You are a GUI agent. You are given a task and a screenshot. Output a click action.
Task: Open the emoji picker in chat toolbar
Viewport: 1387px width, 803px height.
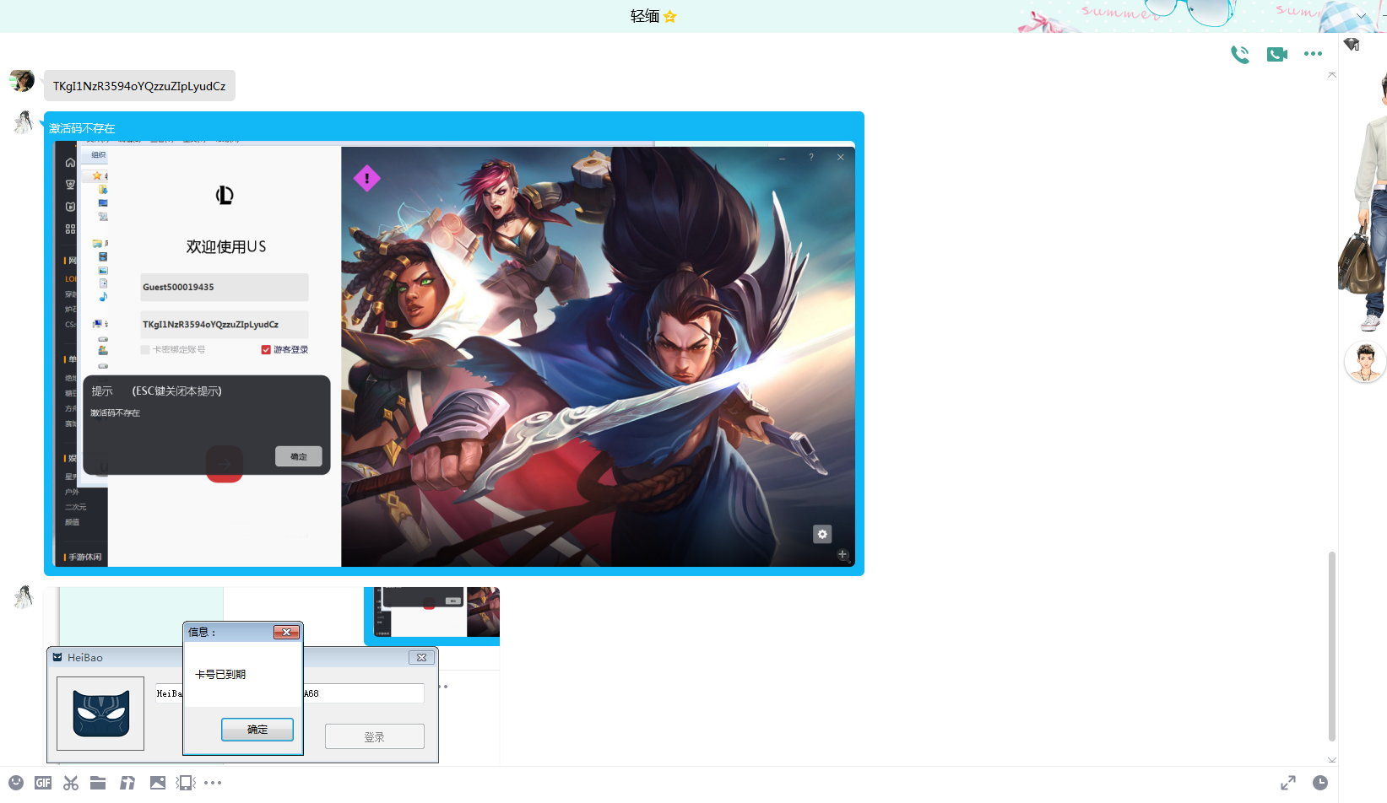tap(16, 783)
